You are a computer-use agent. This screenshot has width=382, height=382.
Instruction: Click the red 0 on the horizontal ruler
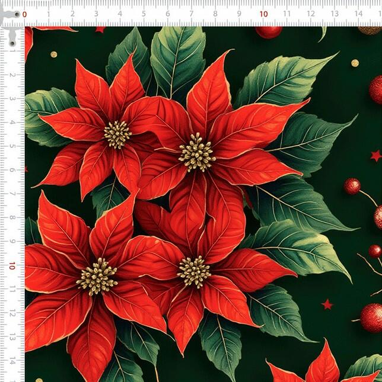(24, 14)
